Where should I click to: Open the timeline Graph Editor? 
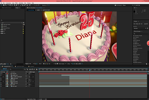[x=37, y=69]
